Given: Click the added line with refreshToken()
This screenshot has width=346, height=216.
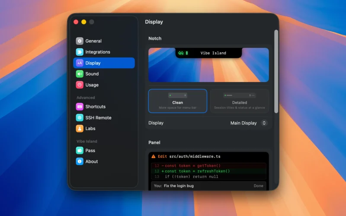Looking at the screenshot, I should click(208, 171).
